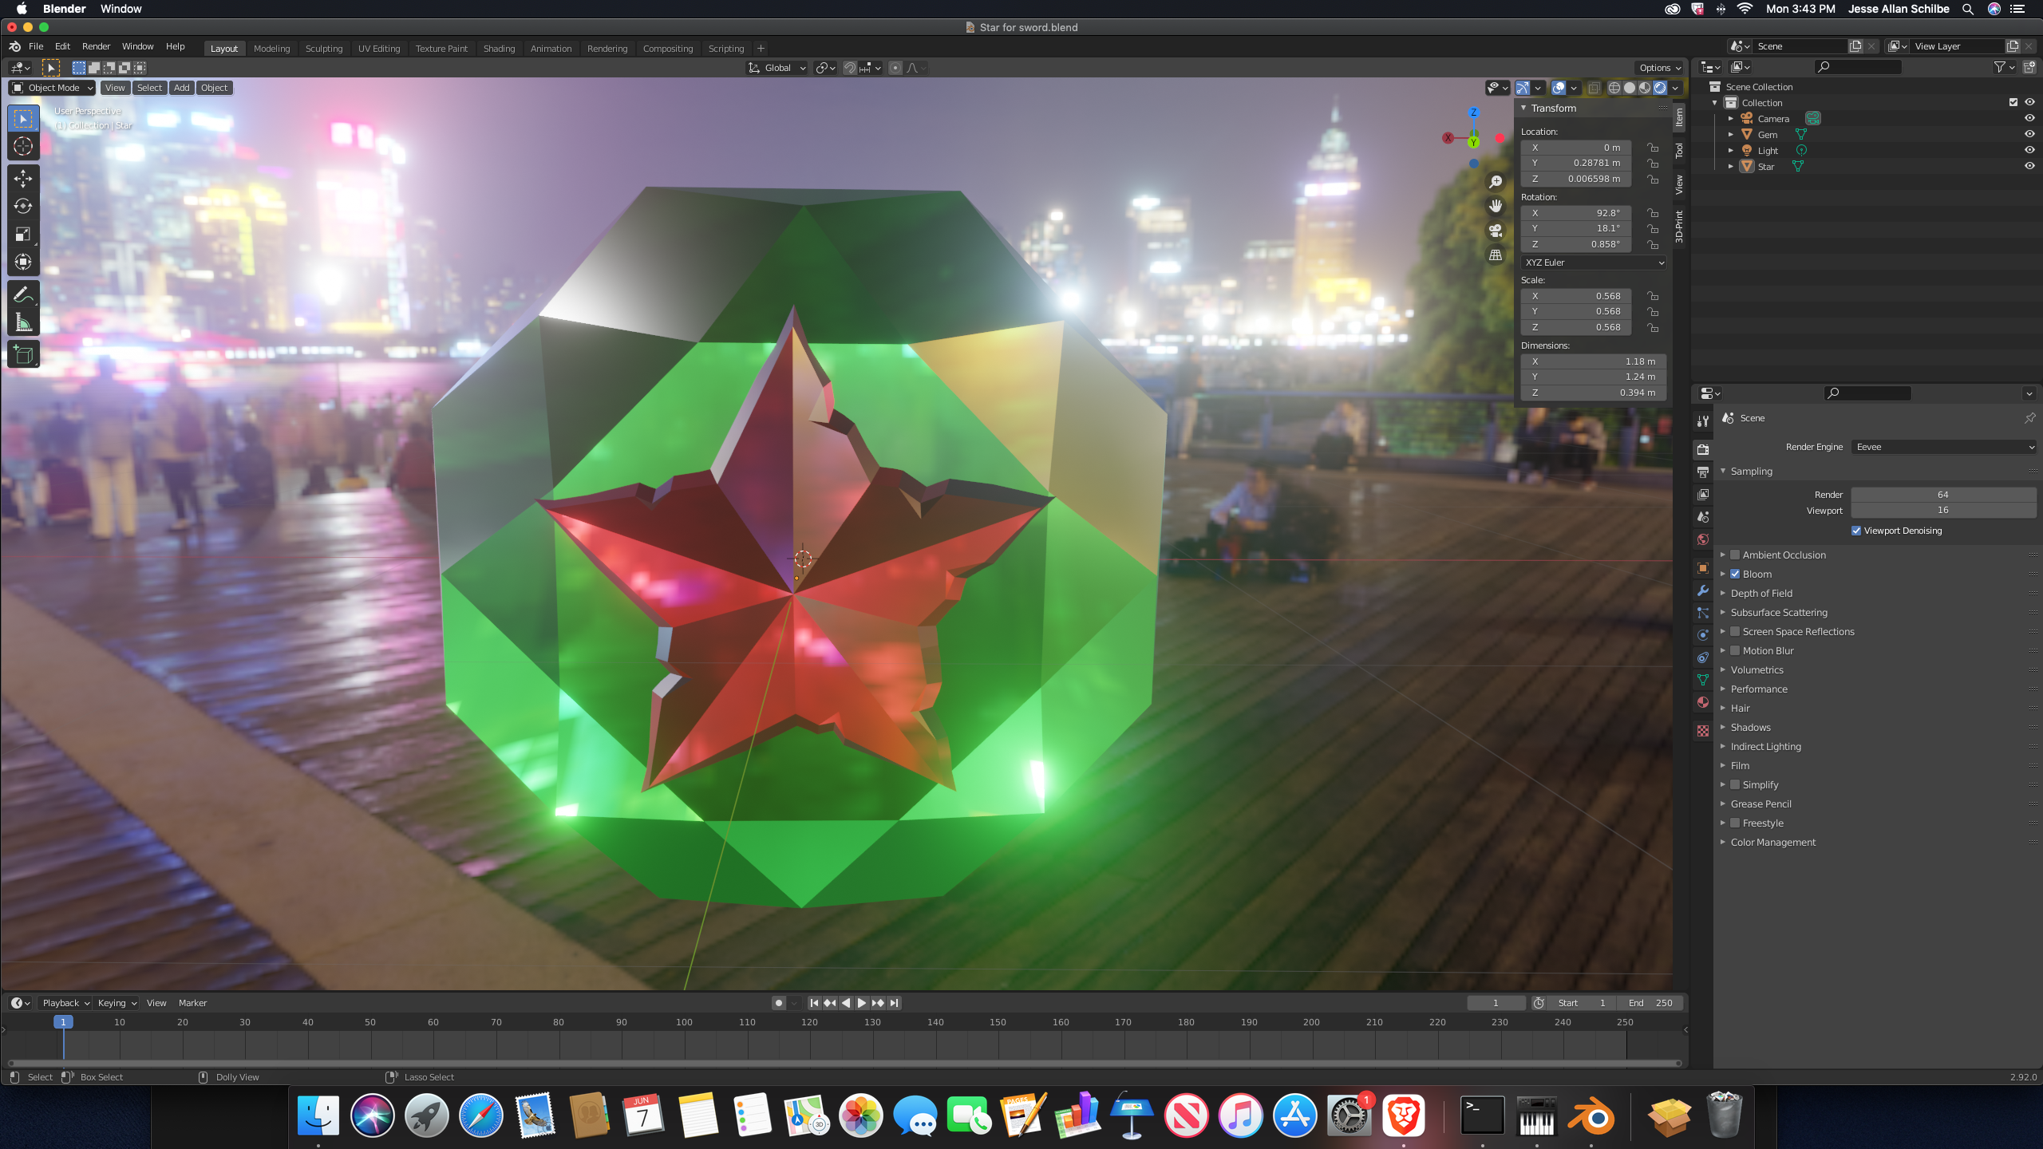Select the Measure tool
The image size is (2043, 1149).
tap(23, 323)
